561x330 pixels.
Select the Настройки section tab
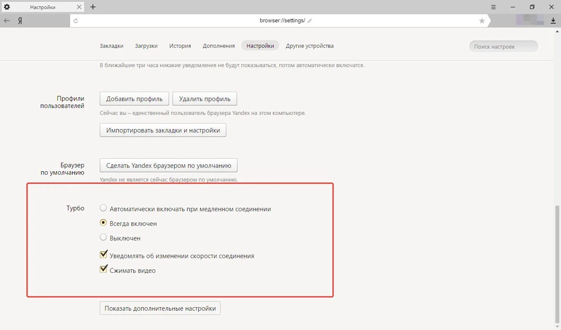coord(260,46)
